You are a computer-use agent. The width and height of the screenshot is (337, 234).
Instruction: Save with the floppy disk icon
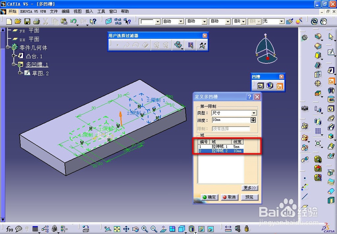27,22
